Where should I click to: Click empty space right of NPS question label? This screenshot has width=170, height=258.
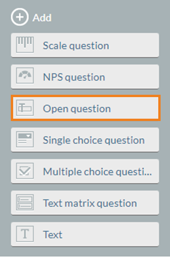132,77
